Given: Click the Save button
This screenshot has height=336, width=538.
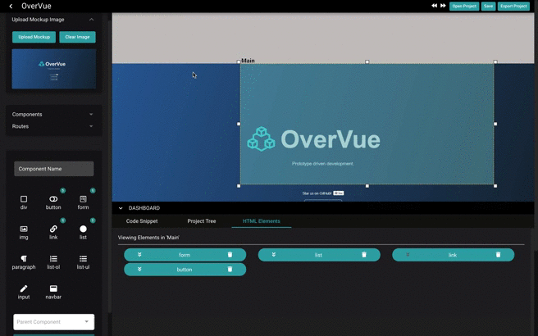Looking at the screenshot, I should tap(488, 7).
